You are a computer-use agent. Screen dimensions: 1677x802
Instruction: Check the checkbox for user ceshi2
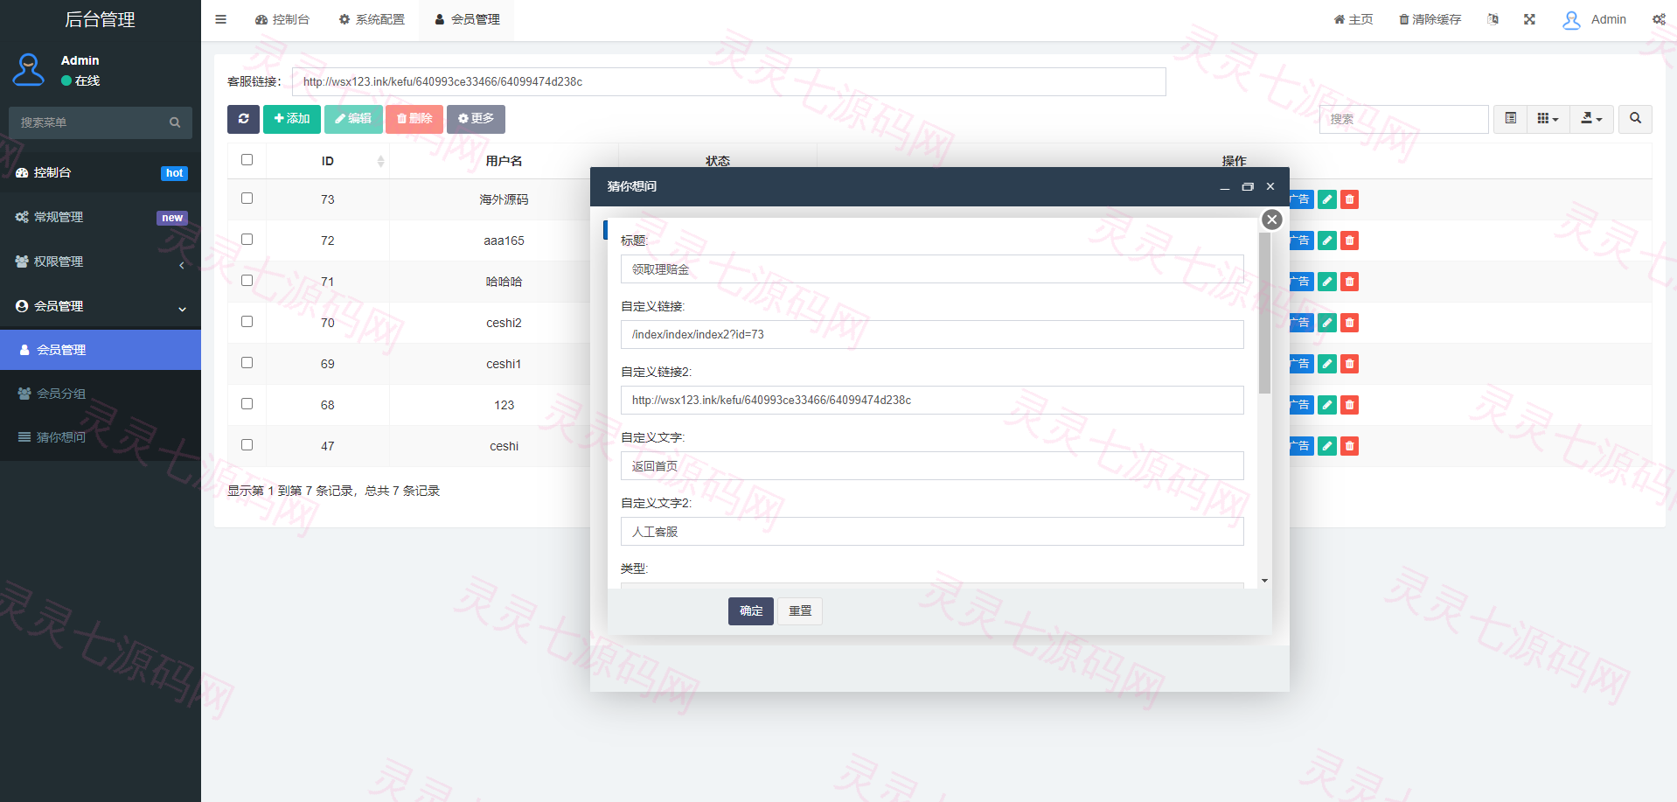[x=247, y=322]
